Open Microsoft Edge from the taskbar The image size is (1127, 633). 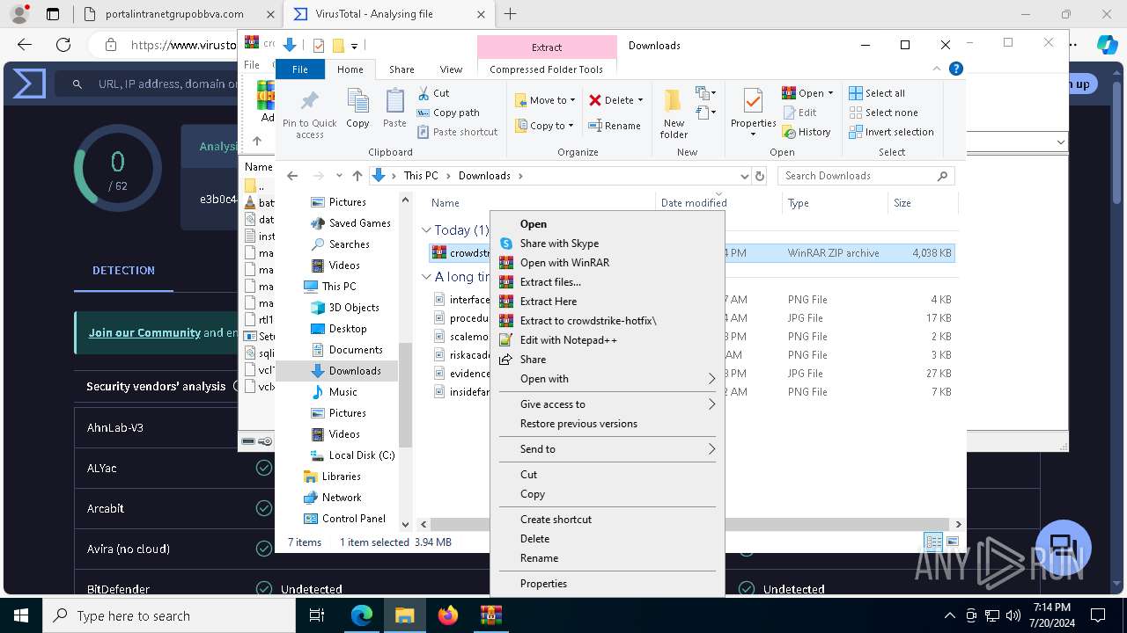click(x=362, y=615)
